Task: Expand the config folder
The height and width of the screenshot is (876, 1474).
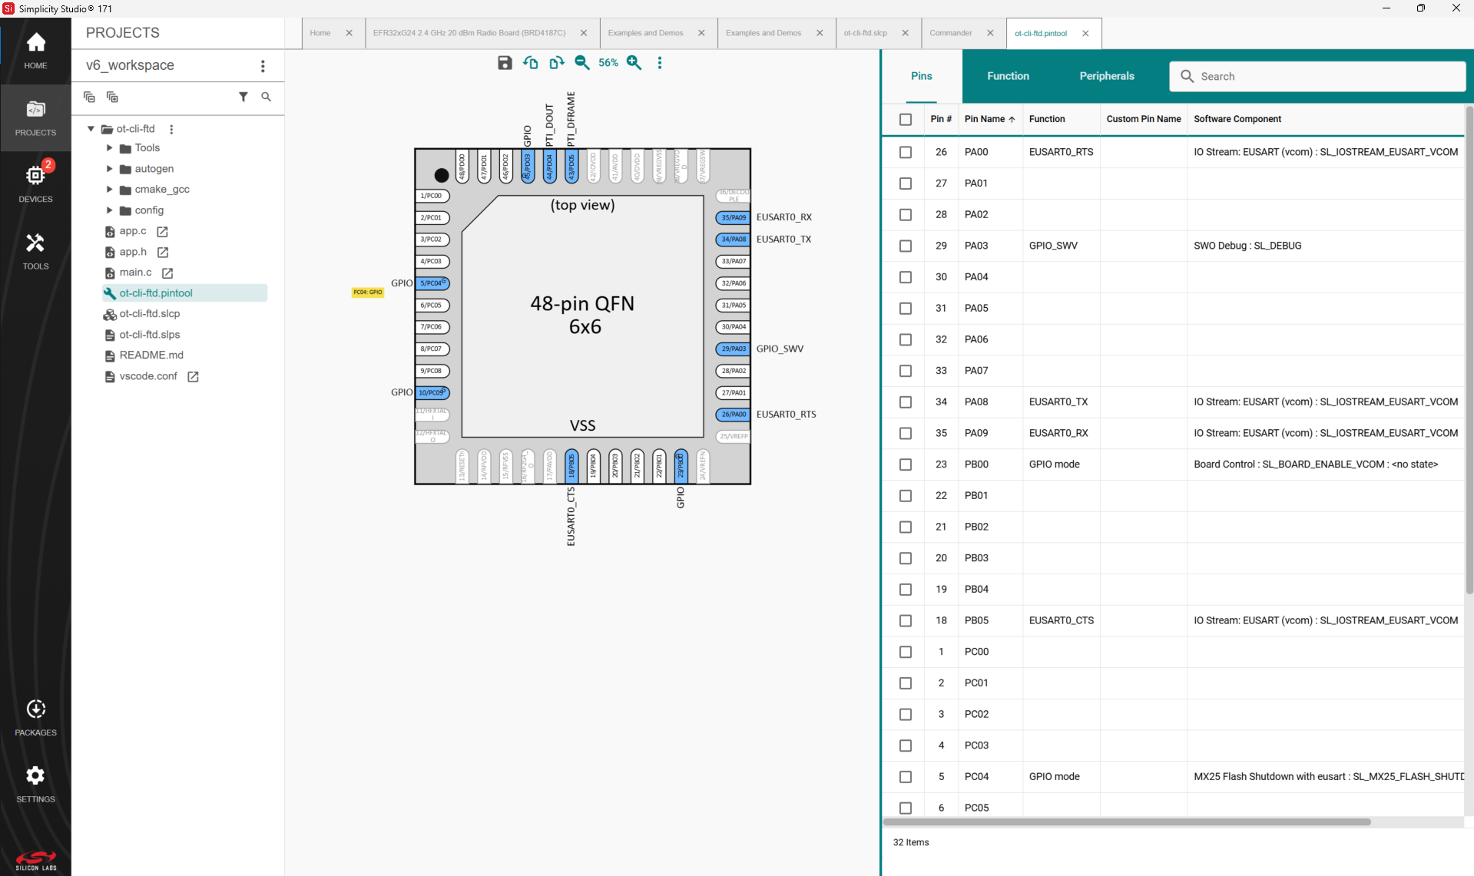Action: point(109,210)
